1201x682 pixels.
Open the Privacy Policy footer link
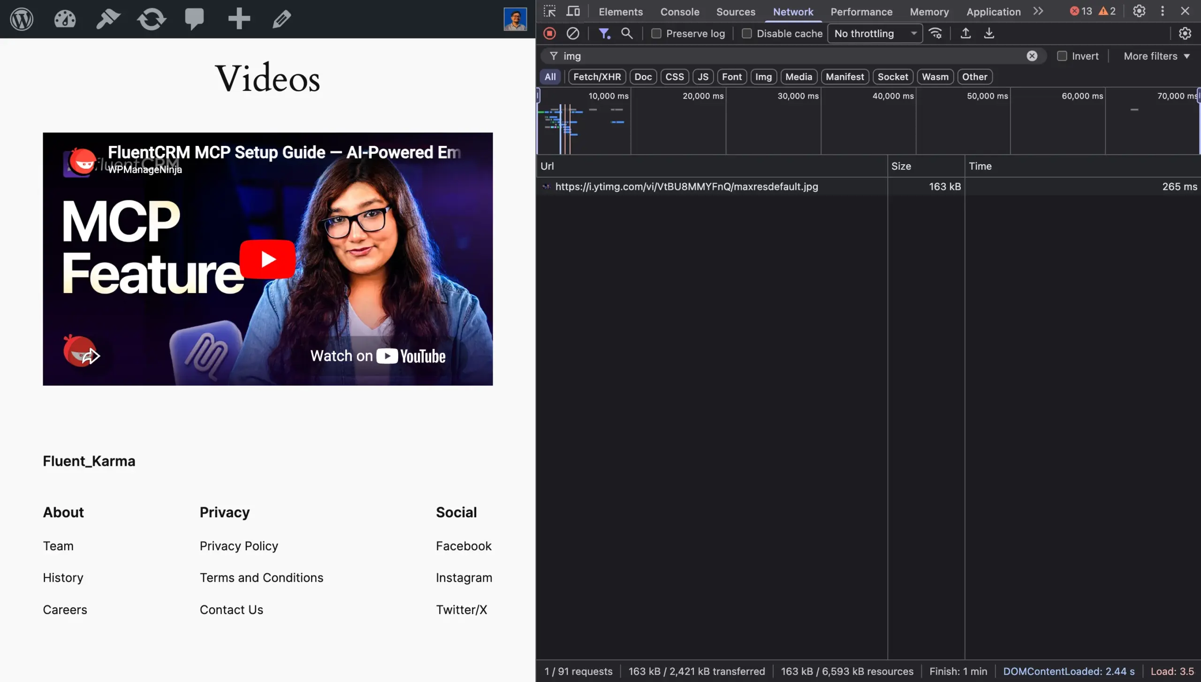pos(239,546)
